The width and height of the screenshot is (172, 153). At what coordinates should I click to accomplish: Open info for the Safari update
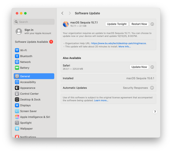click(152, 67)
